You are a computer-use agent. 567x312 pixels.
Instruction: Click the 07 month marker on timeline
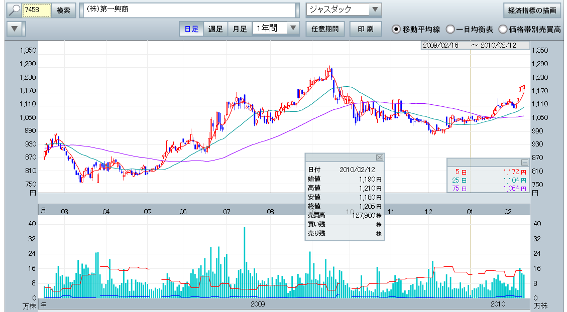226,212
